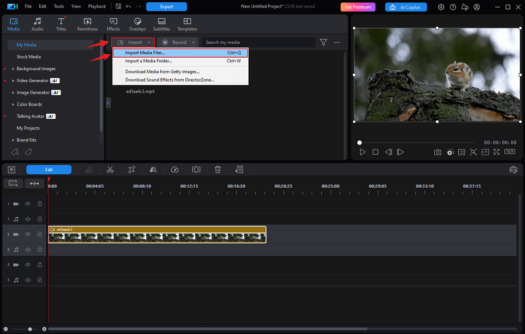Toggle visibility eye on video track 1
Viewport: 525px width, 334px height.
click(27, 204)
